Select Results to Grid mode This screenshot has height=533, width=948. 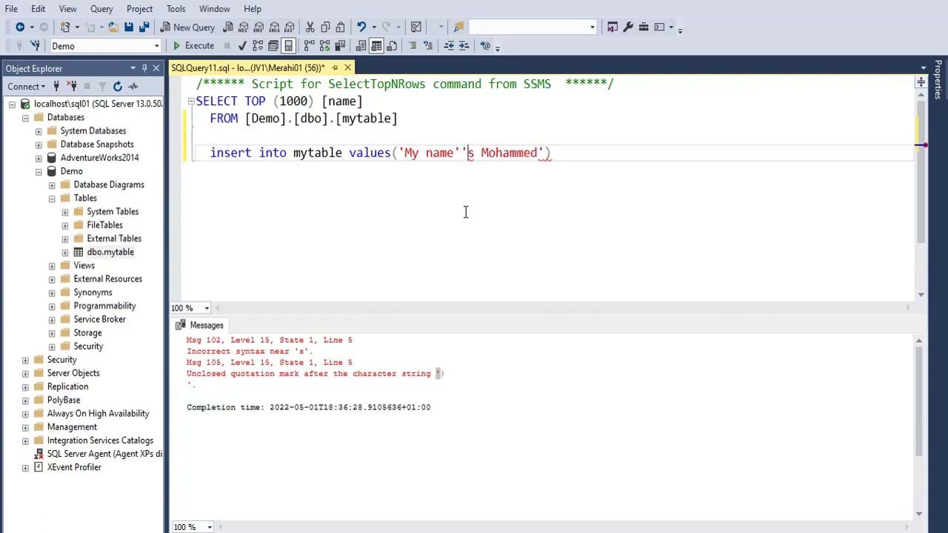coord(376,46)
